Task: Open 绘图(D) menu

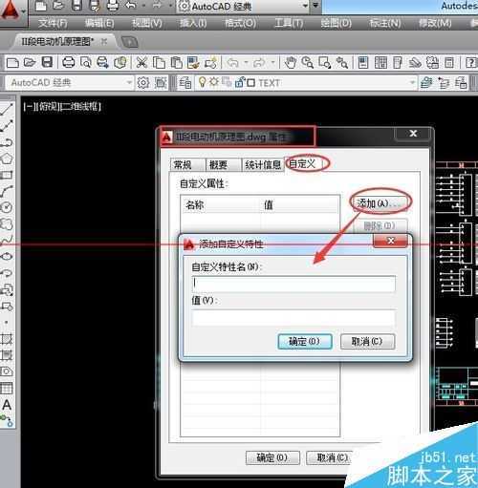Action: tap(337, 23)
